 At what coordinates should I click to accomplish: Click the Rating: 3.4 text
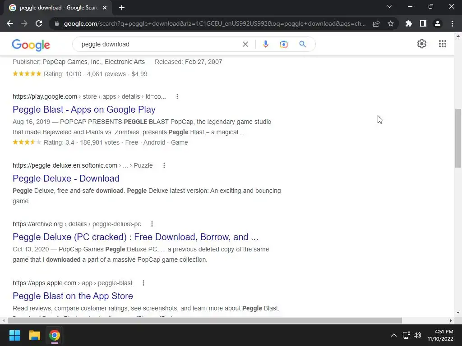coord(59,142)
